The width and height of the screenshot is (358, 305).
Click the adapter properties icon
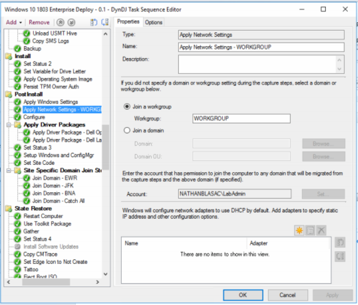(x=310, y=230)
